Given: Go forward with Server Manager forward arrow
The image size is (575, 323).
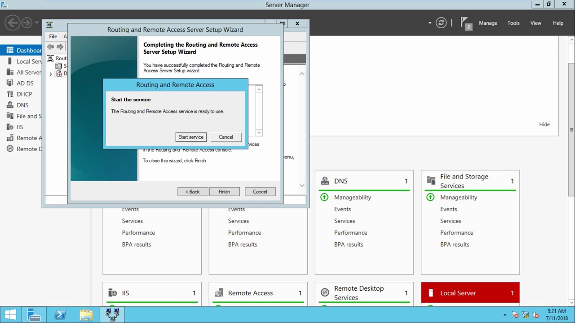Looking at the screenshot, I should click(27, 22).
